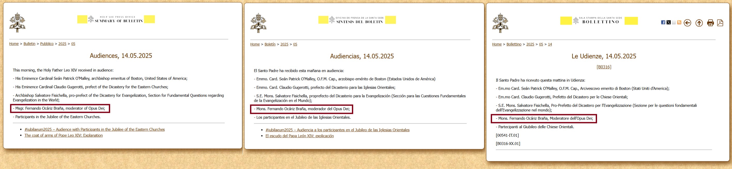The image size is (732, 169).
Task: Click 'This morning, the Holy Father Leo XIV' sentence
Action: coord(63,70)
